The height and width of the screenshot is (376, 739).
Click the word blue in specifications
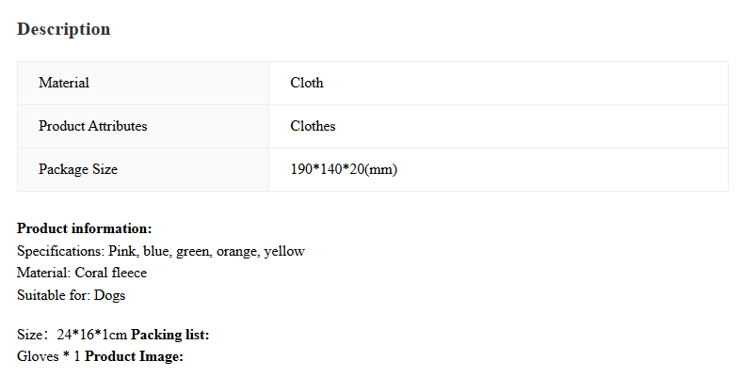(x=157, y=251)
